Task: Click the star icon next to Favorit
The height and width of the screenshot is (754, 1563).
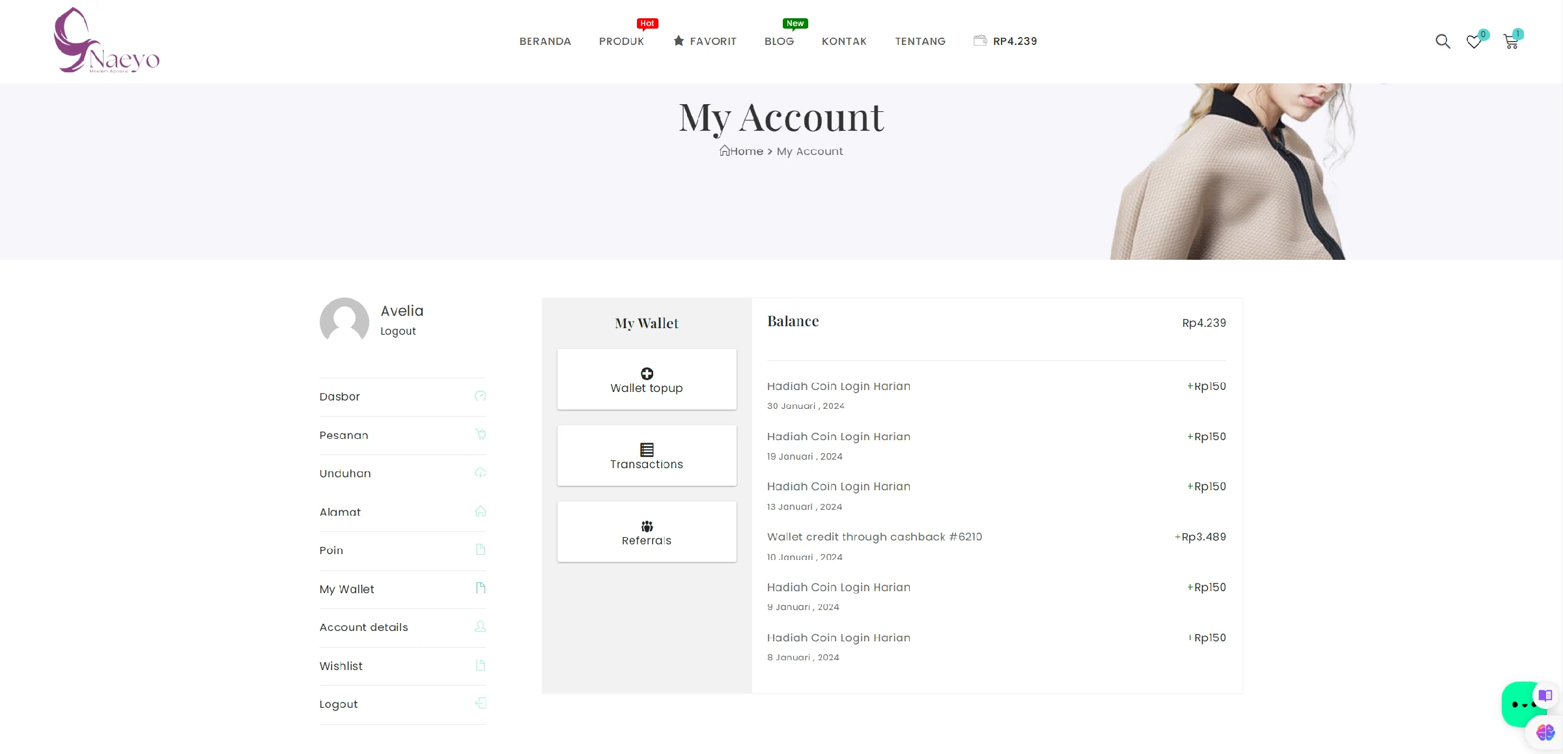Action: (679, 41)
